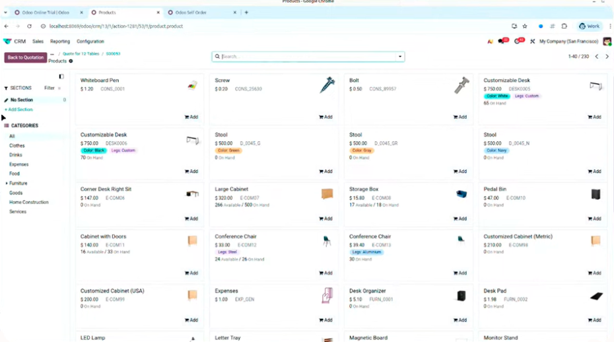
Task: Click the Back to Quotation button
Action: [x=26, y=57]
